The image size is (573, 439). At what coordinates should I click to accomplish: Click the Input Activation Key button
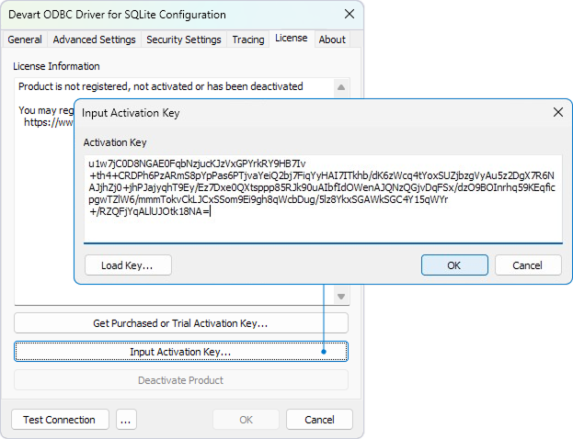point(181,352)
